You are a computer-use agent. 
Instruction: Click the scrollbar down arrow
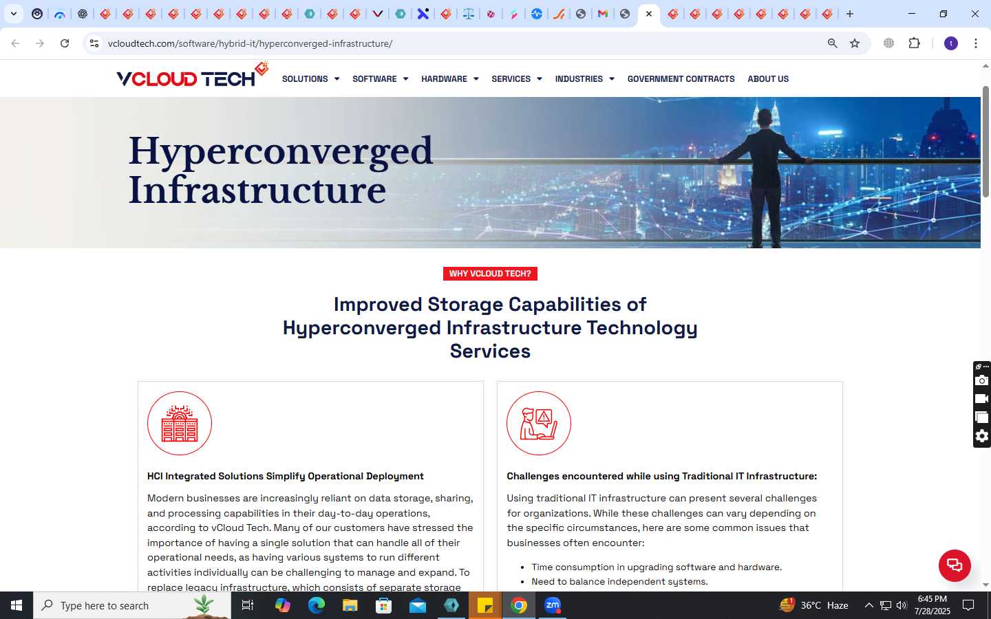tap(985, 585)
